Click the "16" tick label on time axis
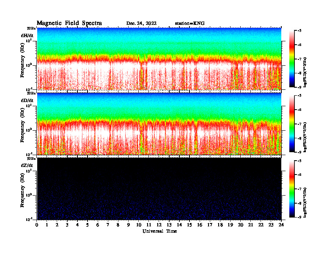This screenshot has width=335, height=258. point(200,225)
